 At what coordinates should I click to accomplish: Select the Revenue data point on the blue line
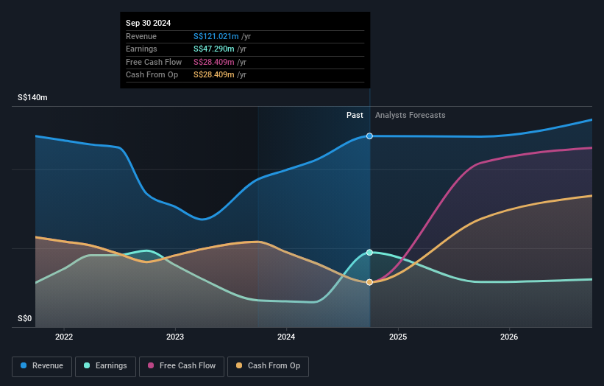tap(369, 136)
